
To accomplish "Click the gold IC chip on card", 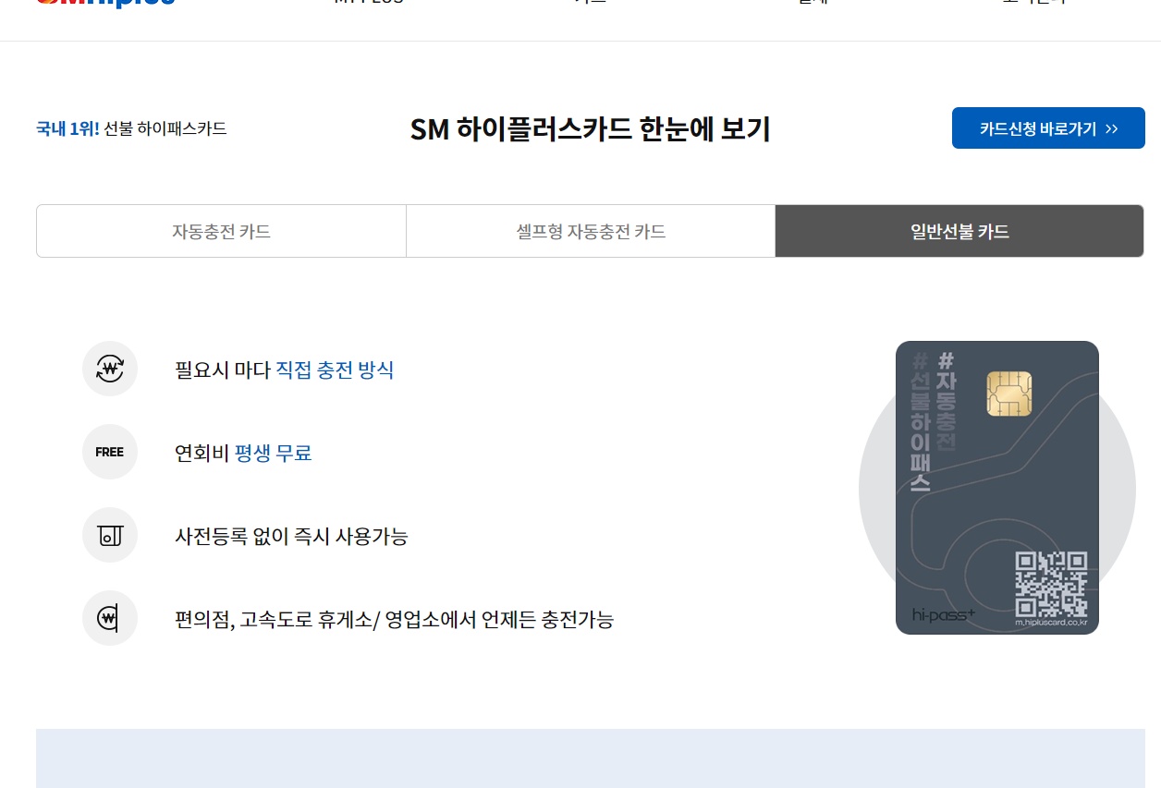I will pos(1009,394).
